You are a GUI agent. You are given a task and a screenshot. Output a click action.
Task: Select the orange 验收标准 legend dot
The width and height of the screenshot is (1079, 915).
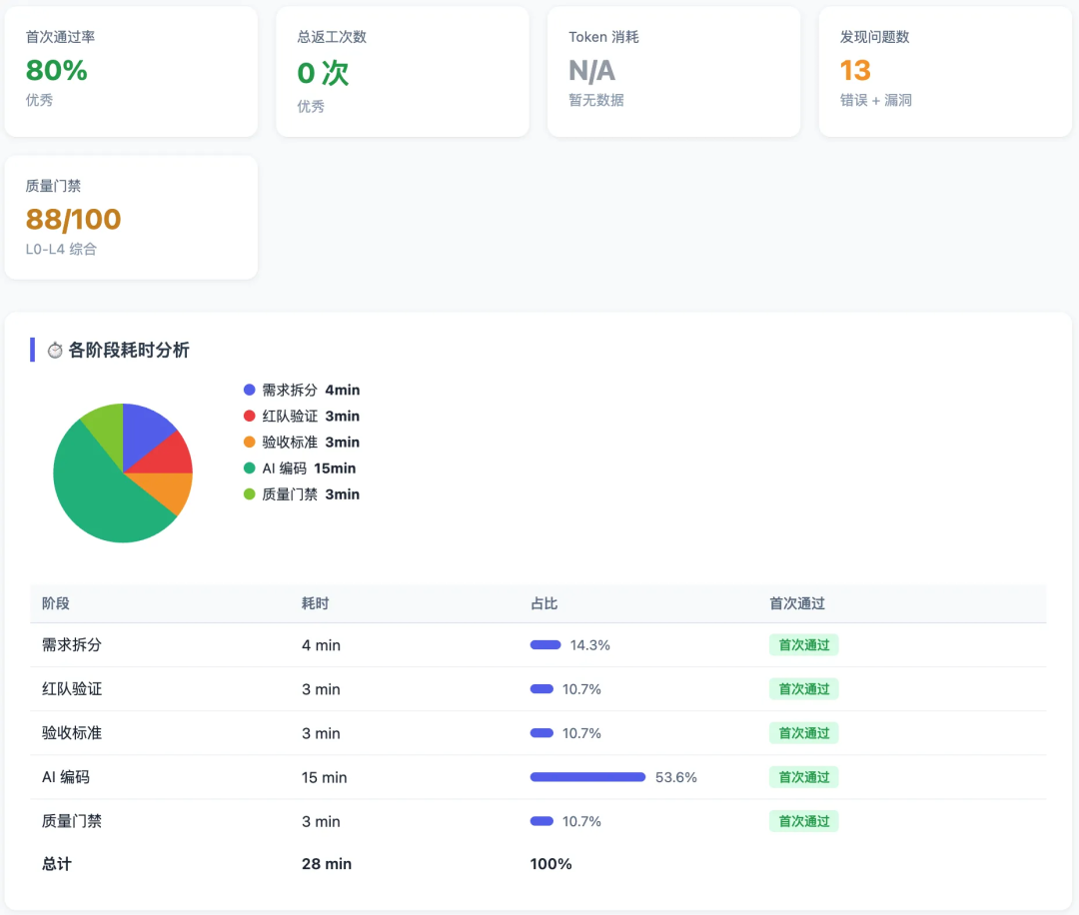point(249,443)
